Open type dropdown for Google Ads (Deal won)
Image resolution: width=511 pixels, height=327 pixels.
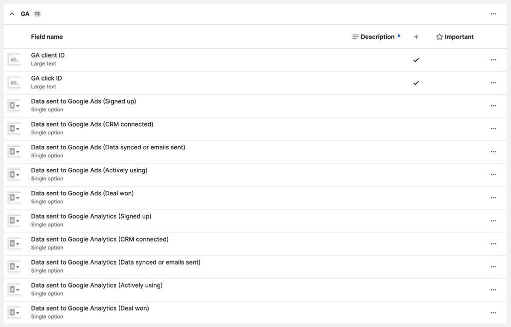(x=14, y=198)
